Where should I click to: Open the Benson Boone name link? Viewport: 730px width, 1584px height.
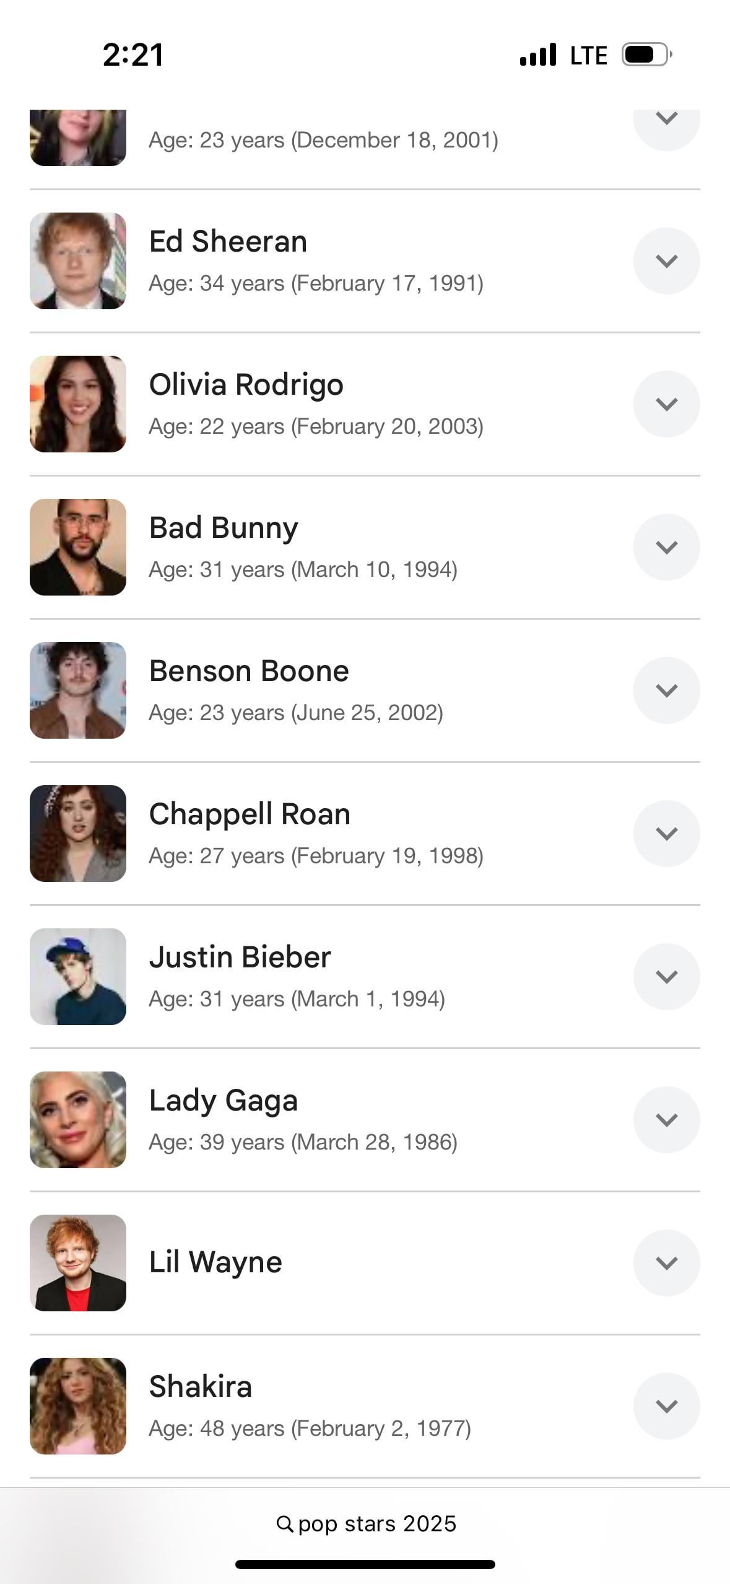pos(249,671)
